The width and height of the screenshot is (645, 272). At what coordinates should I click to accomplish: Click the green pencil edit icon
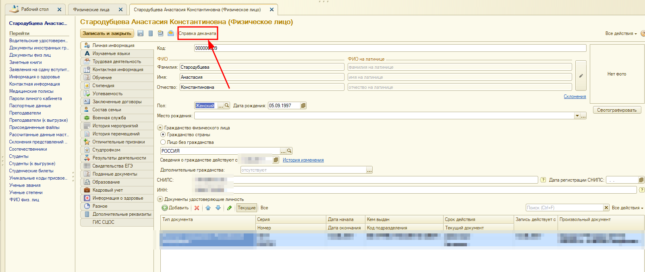[229, 208]
